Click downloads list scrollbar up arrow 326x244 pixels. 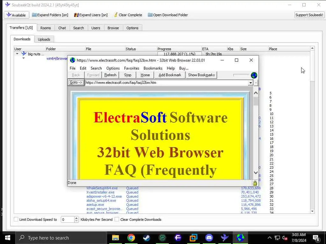(312, 48)
